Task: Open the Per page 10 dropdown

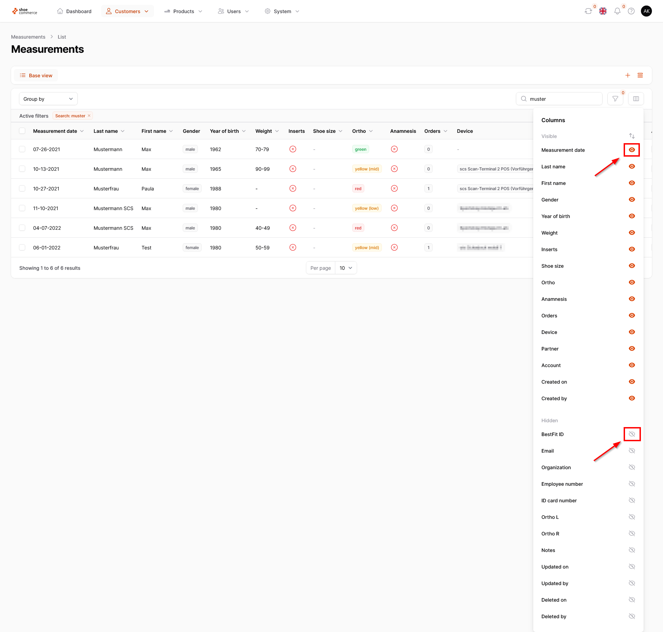Action: (x=346, y=268)
